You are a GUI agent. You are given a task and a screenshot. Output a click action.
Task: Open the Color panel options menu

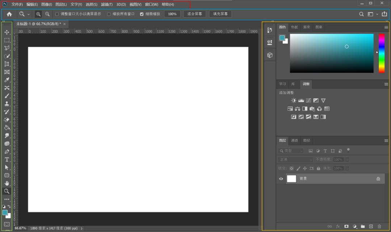[x=386, y=27]
